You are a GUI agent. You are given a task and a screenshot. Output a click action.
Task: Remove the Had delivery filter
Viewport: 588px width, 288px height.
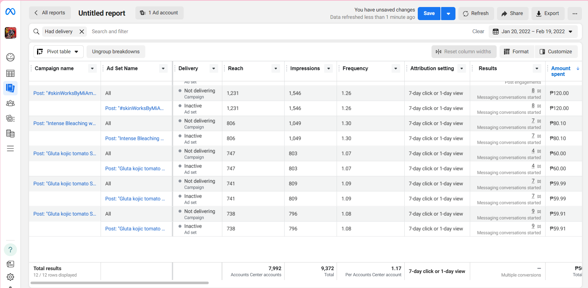click(x=82, y=32)
